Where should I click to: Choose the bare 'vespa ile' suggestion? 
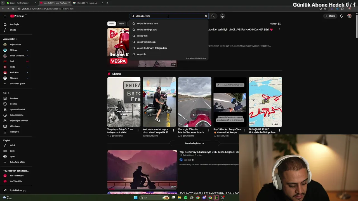tap(169, 54)
